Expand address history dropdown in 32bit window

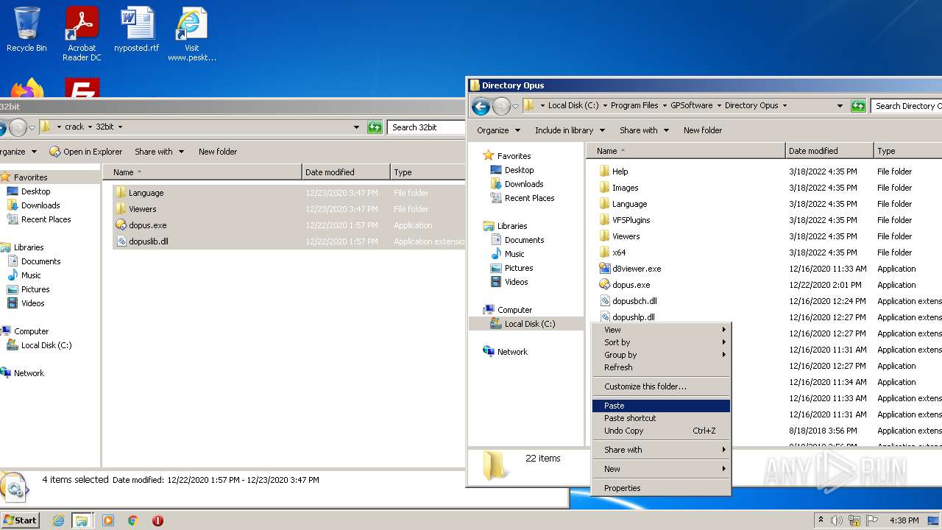pos(357,127)
